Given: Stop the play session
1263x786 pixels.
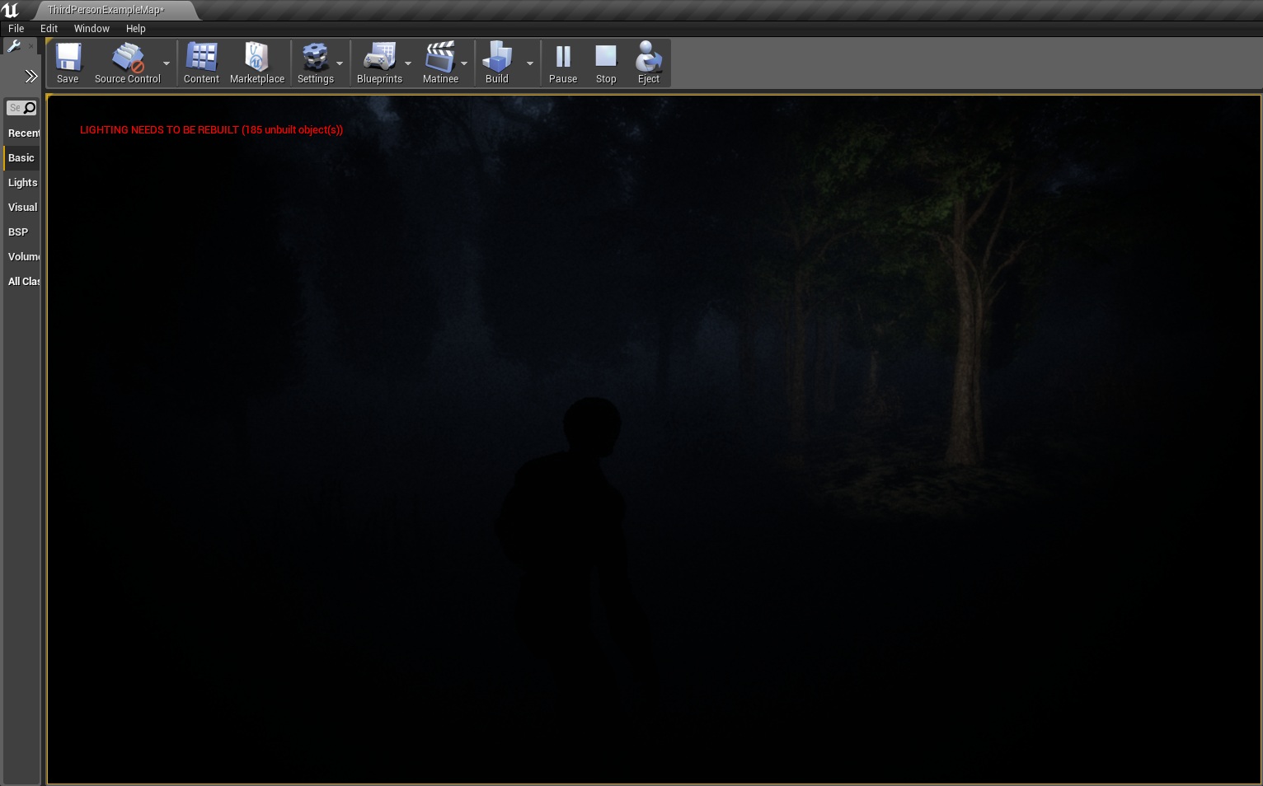Looking at the screenshot, I should [x=606, y=58].
